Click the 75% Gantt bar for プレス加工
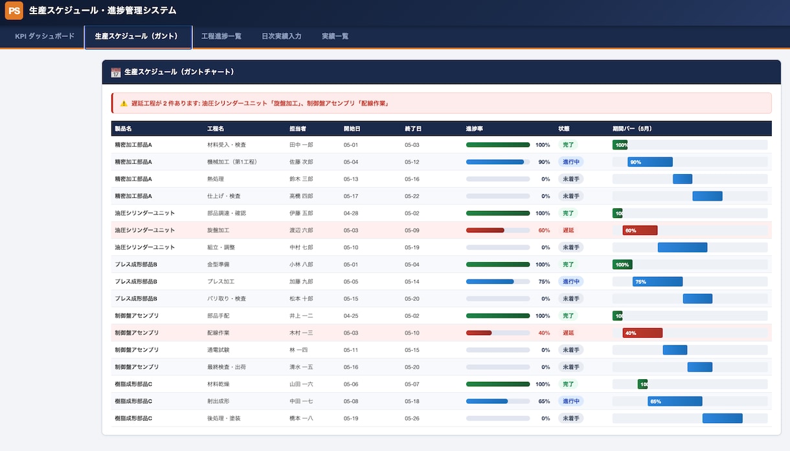 pos(658,281)
